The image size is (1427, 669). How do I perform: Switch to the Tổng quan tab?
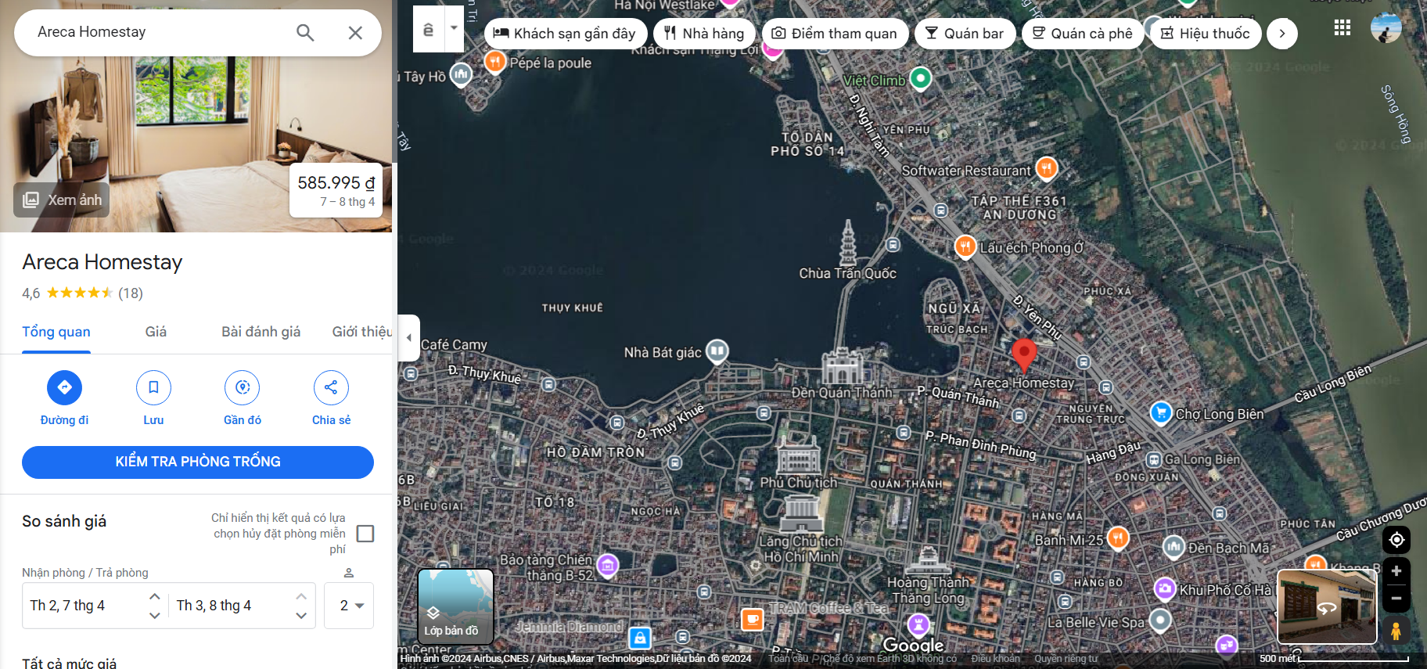tap(56, 332)
